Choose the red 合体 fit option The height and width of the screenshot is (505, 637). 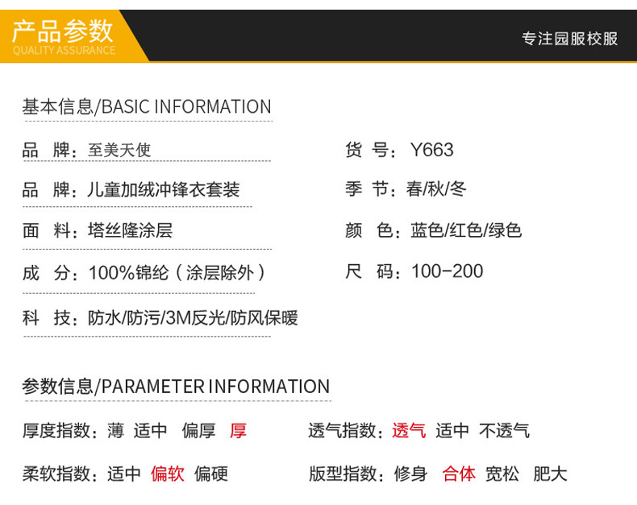(459, 474)
